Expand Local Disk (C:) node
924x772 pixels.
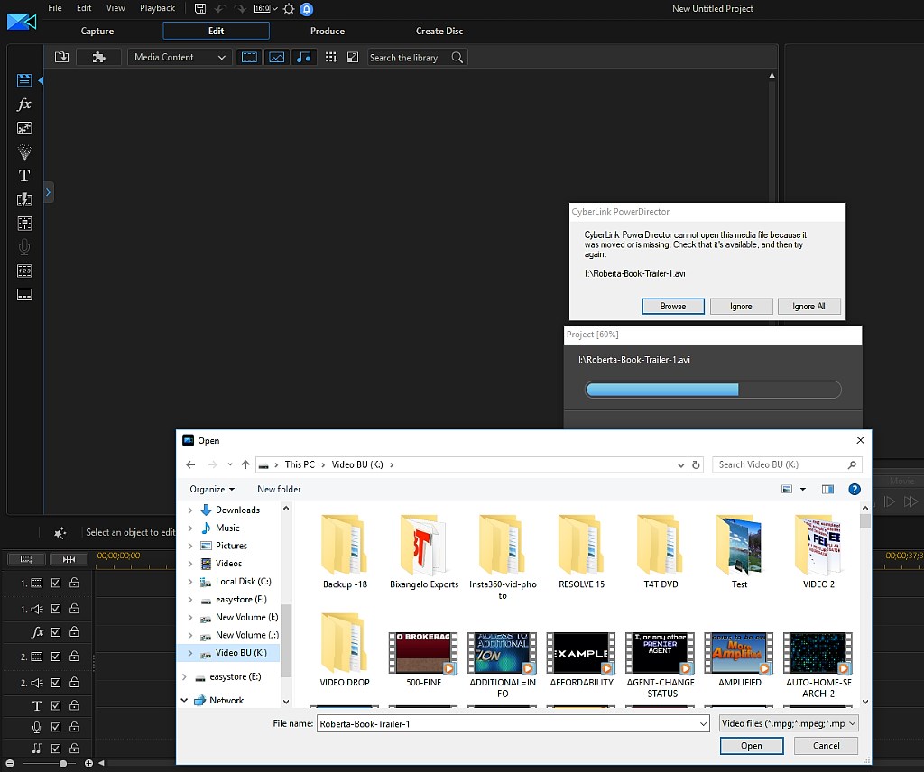pyautogui.click(x=189, y=582)
